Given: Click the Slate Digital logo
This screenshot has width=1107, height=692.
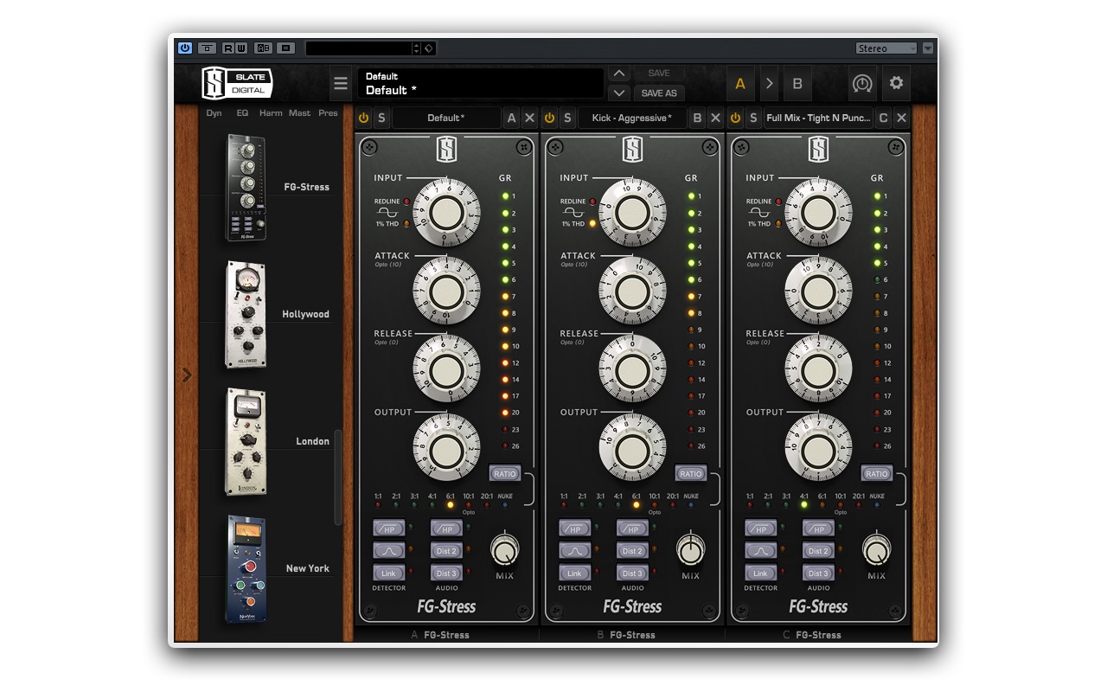Looking at the screenshot, I should [237, 83].
